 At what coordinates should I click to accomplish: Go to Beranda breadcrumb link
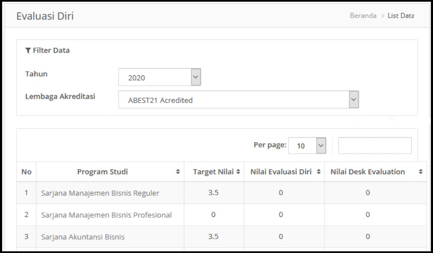[x=363, y=16]
